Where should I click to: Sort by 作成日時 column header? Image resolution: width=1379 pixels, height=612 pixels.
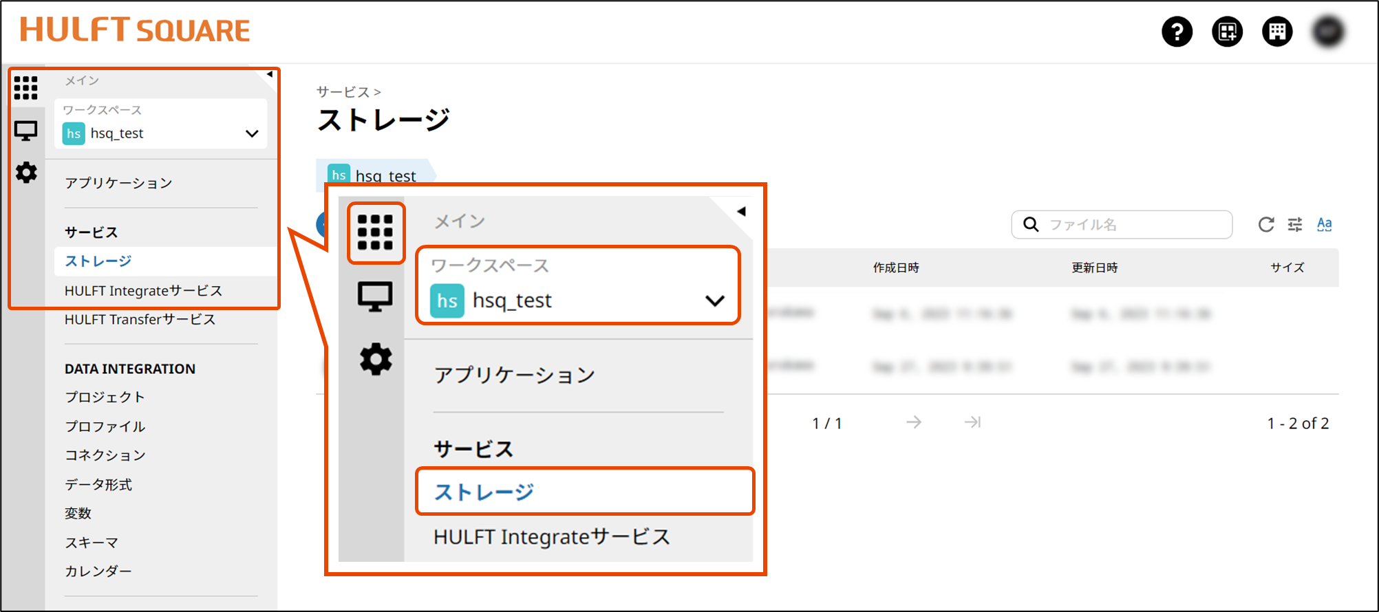coord(896,267)
